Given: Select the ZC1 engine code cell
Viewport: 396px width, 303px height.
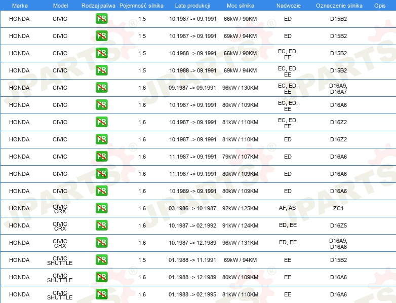Looking at the screenshot, I should click(x=338, y=208).
